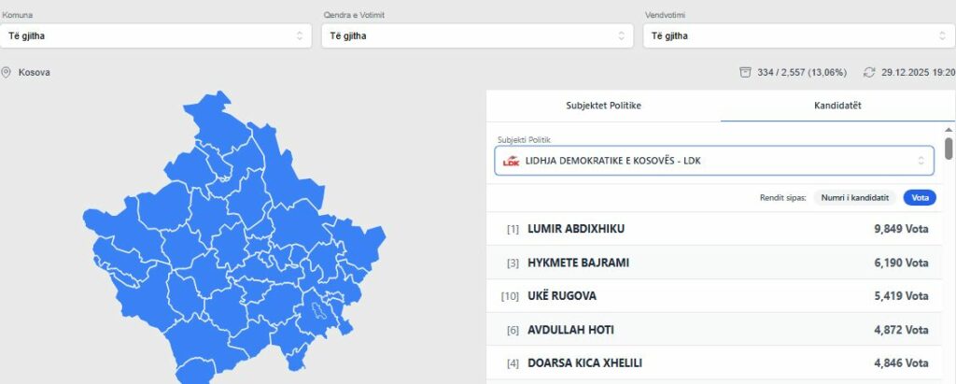Click the location pin icon beside Kosova
Screen dimensions: 956x384
7,72
